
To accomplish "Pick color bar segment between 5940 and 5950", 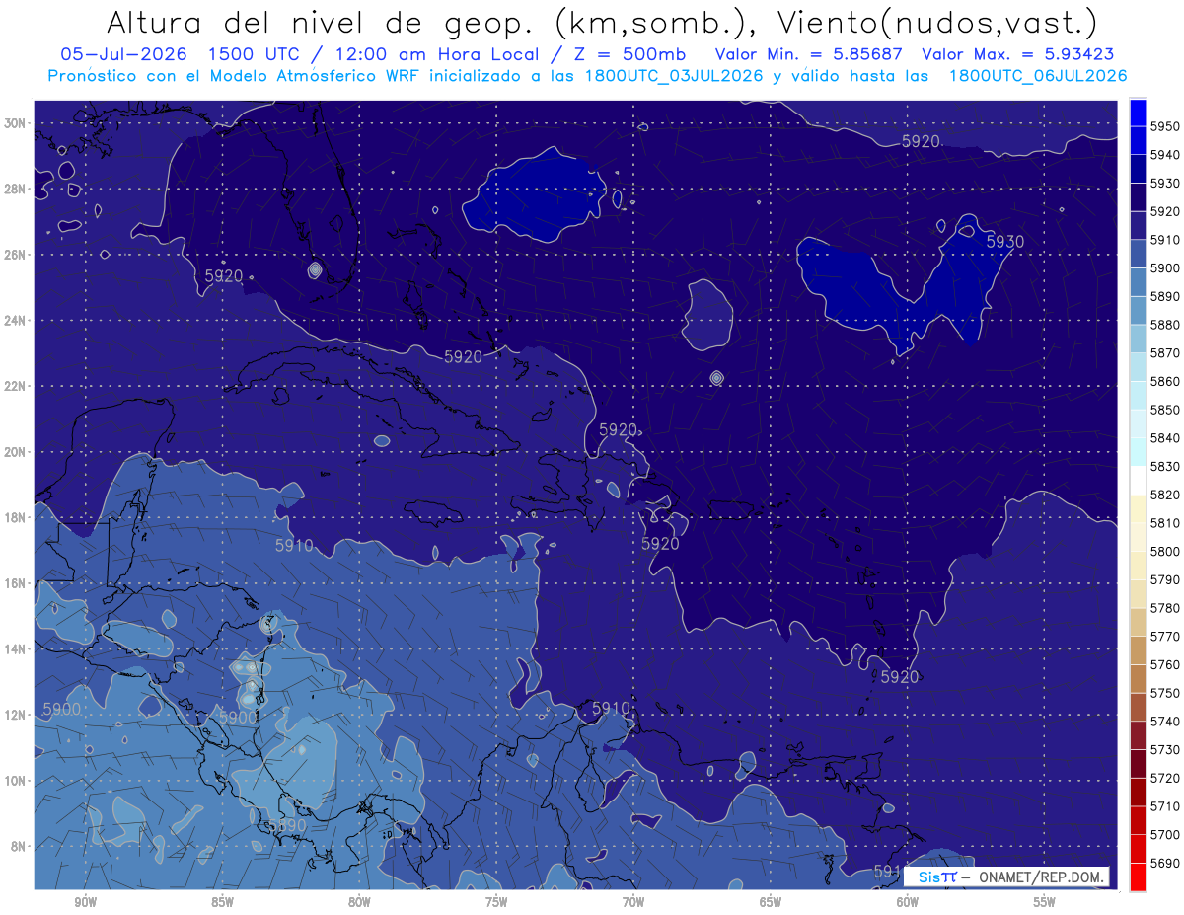I will tap(1138, 139).
